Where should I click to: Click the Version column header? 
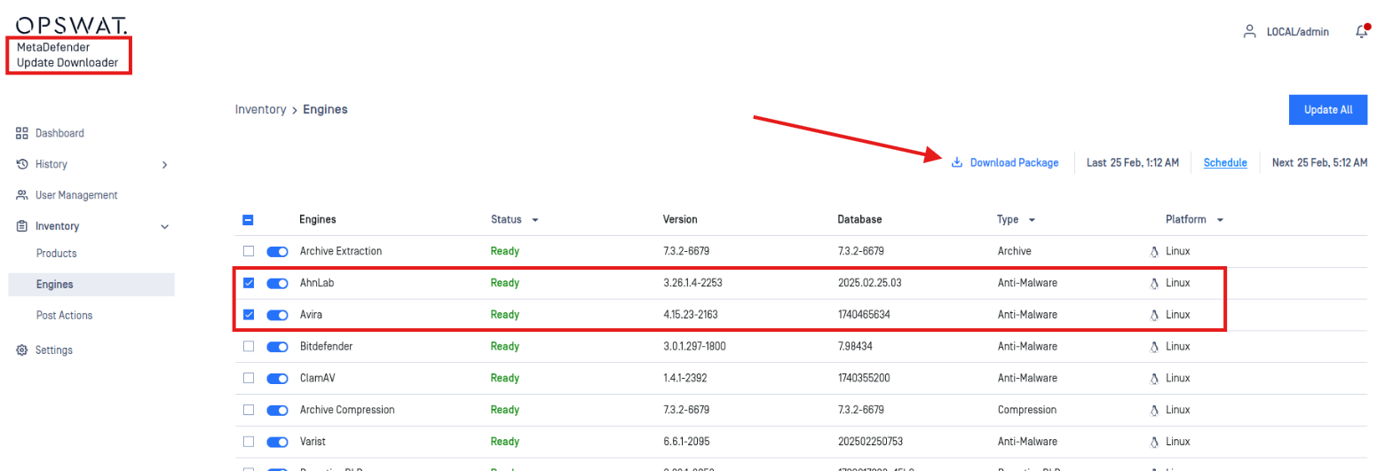(x=680, y=220)
